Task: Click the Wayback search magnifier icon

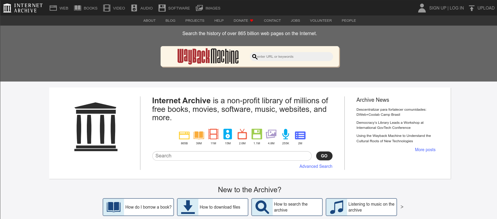Action: tap(255, 57)
